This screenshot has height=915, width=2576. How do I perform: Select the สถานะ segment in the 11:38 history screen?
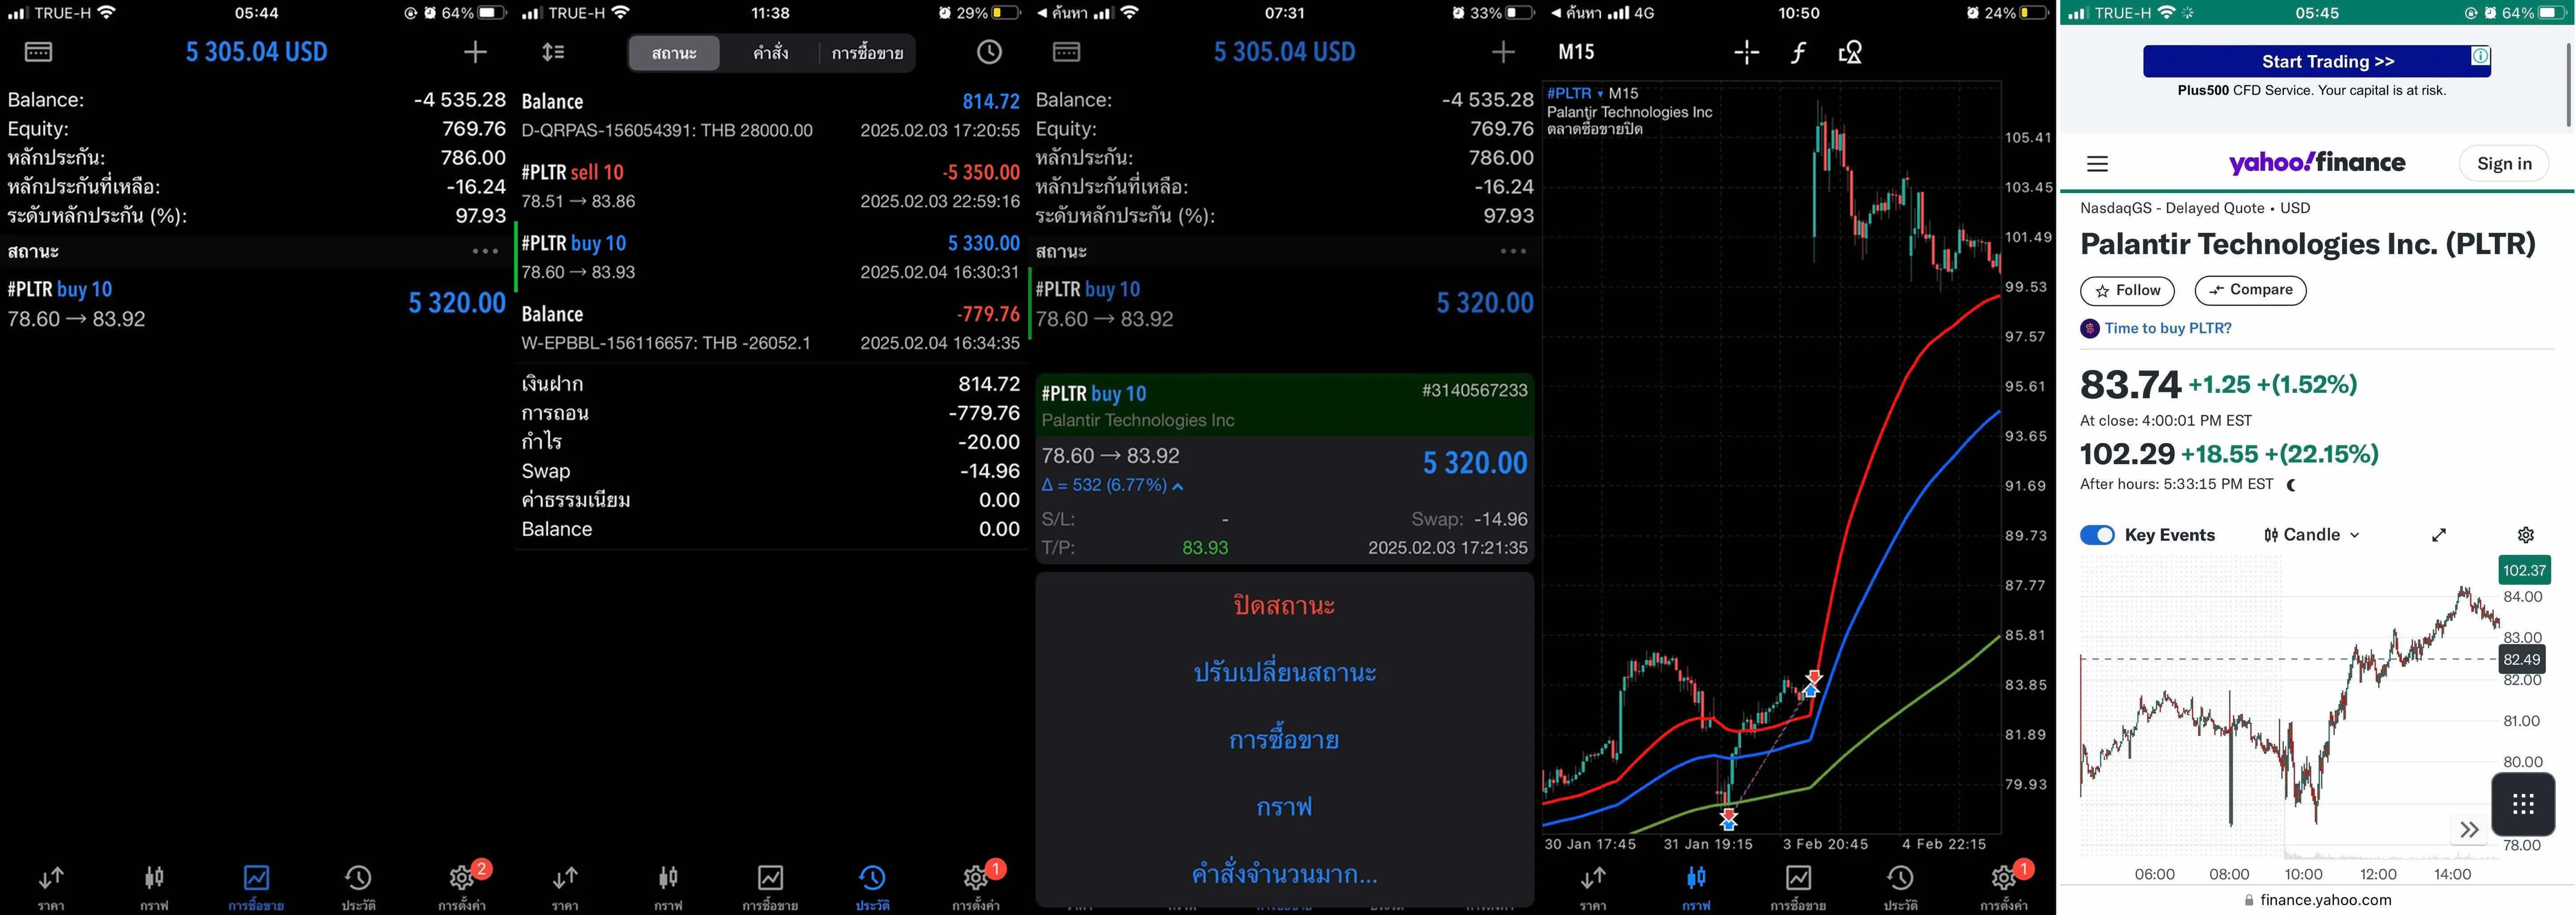coord(674,53)
